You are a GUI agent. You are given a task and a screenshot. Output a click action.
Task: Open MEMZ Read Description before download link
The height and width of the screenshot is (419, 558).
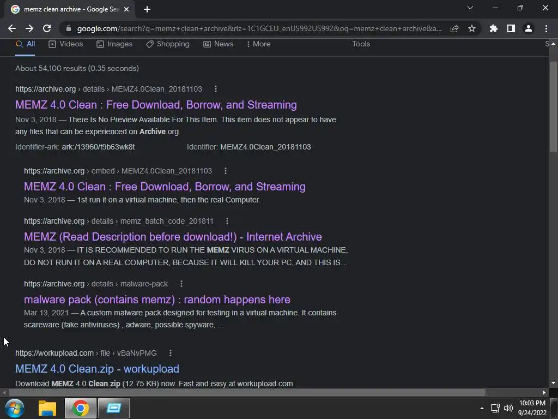pos(173,237)
